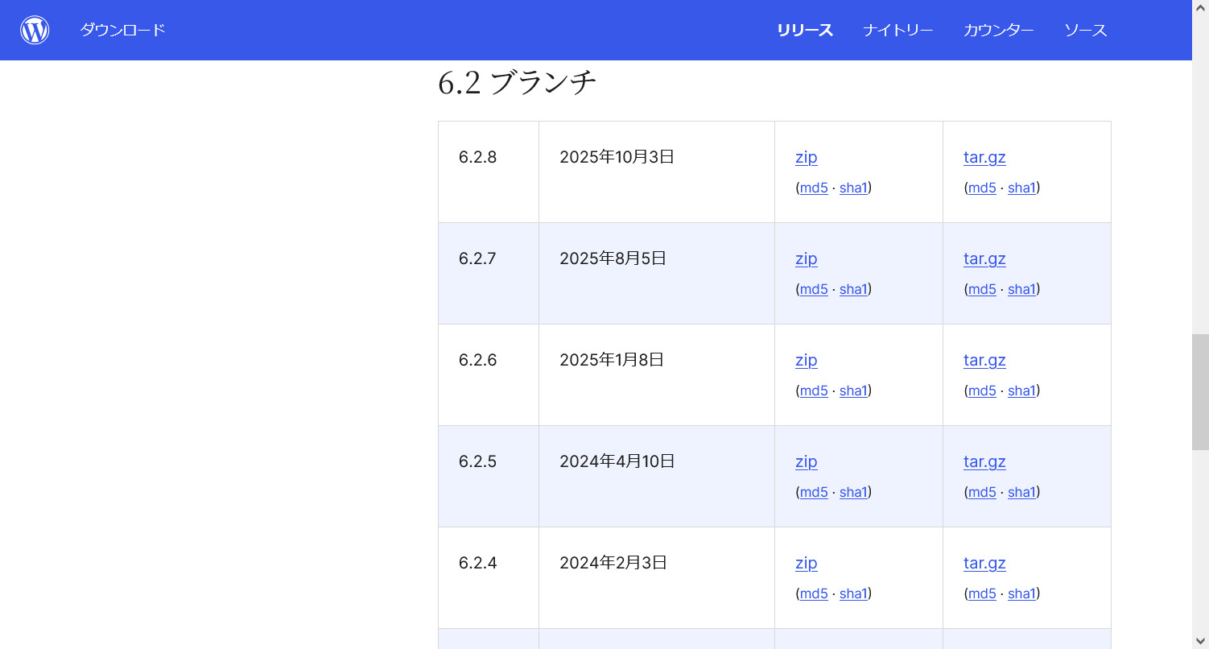Open the ダウンロード header link
Screen dimensions: 1209x649
122,30
